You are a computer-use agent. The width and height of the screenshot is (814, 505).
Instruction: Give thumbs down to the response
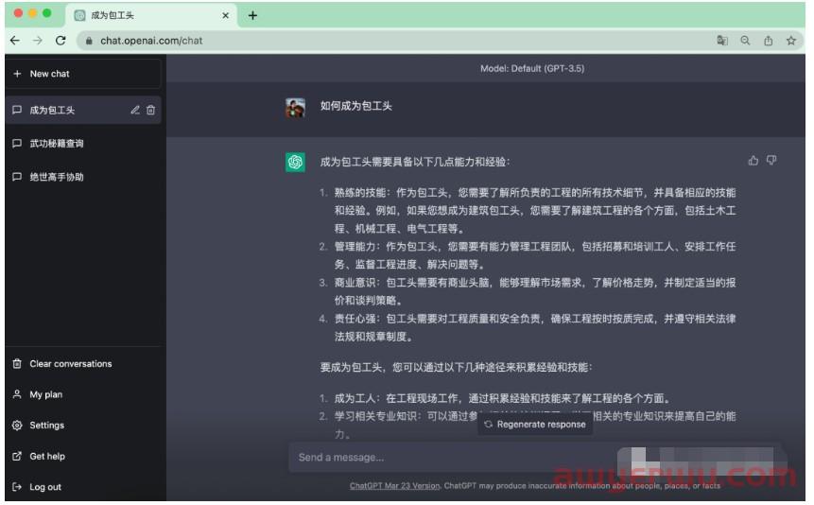772,161
